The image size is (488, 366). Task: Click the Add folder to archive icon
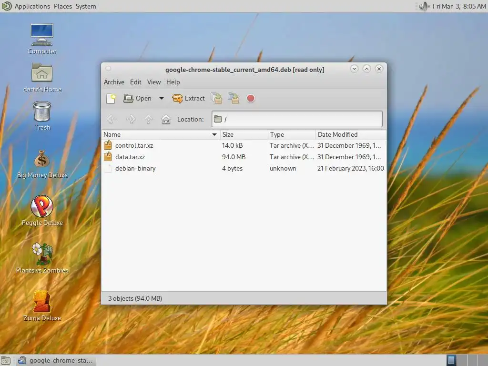tap(234, 98)
